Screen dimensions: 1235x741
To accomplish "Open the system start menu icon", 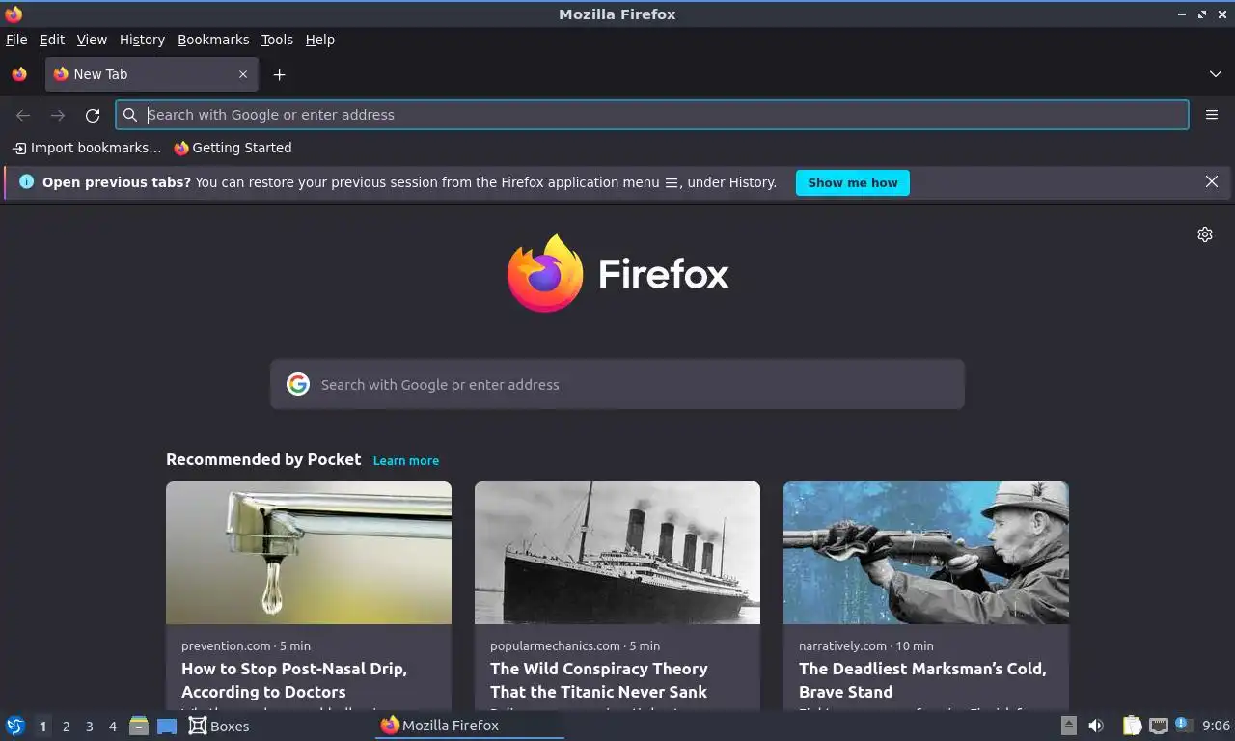I will tap(15, 726).
